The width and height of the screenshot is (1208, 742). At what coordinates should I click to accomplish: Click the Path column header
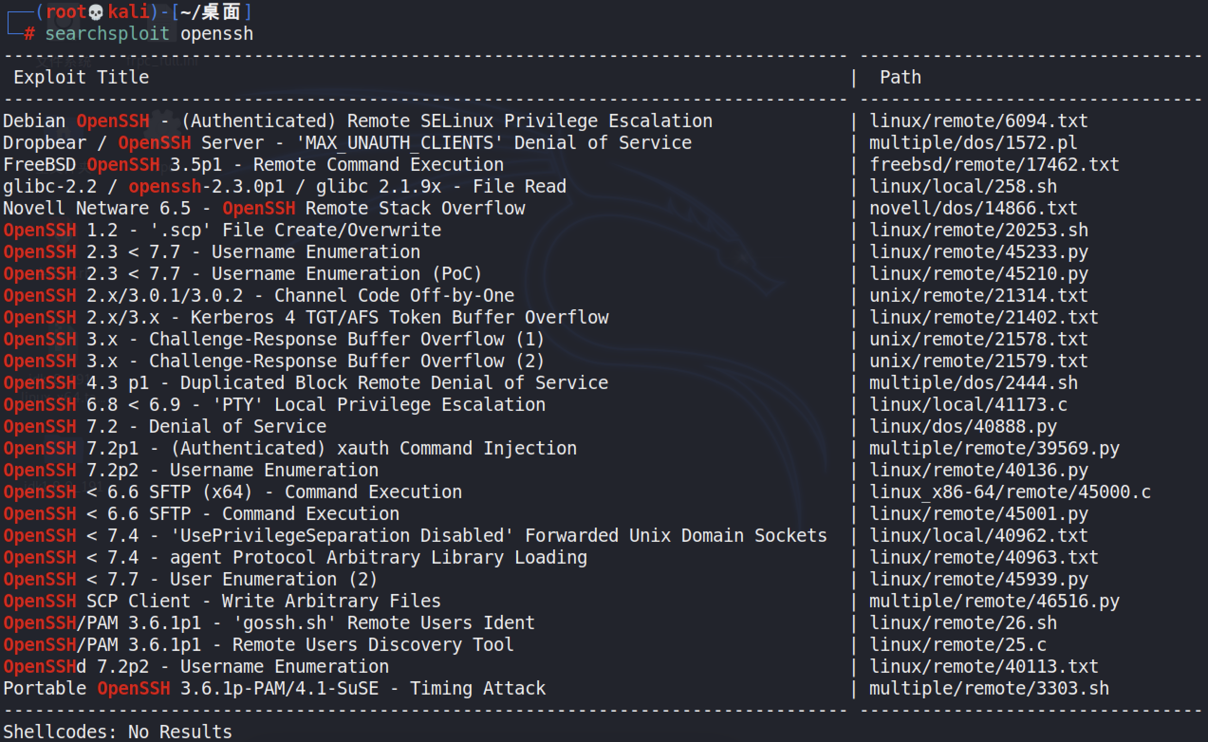900,77
